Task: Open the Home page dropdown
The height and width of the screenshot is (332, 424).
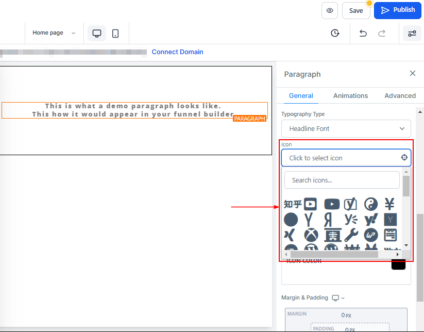Action: [54, 33]
